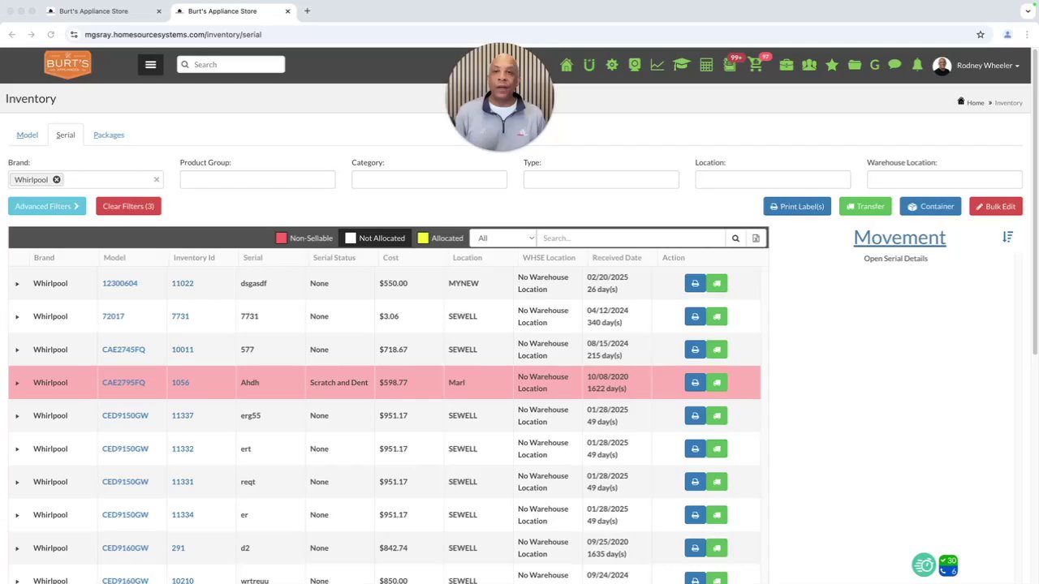The height and width of the screenshot is (584, 1039).
Task: Open the graduation cap training icon
Action: point(681,65)
